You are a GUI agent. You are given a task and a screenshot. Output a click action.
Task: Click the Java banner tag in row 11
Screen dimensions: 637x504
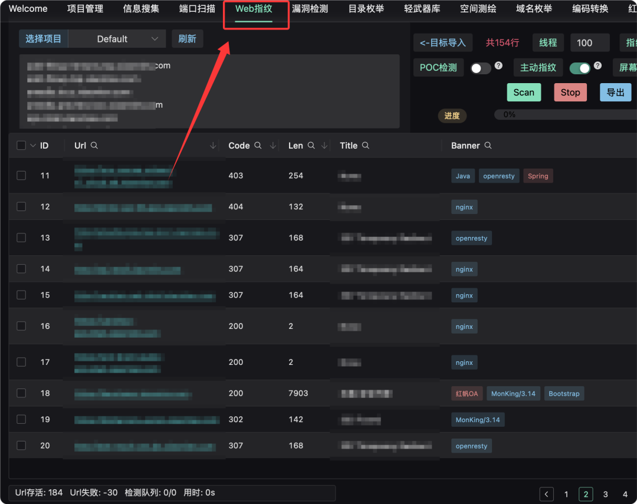pyautogui.click(x=463, y=176)
